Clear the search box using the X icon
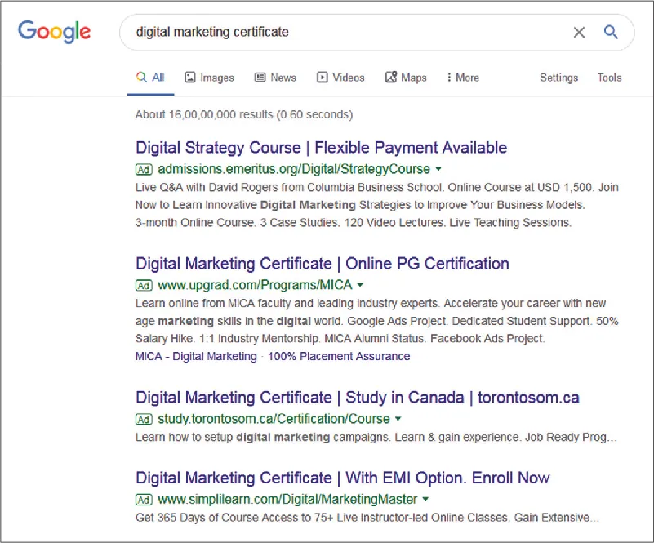This screenshot has width=654, height=543. tap(579, 33)
